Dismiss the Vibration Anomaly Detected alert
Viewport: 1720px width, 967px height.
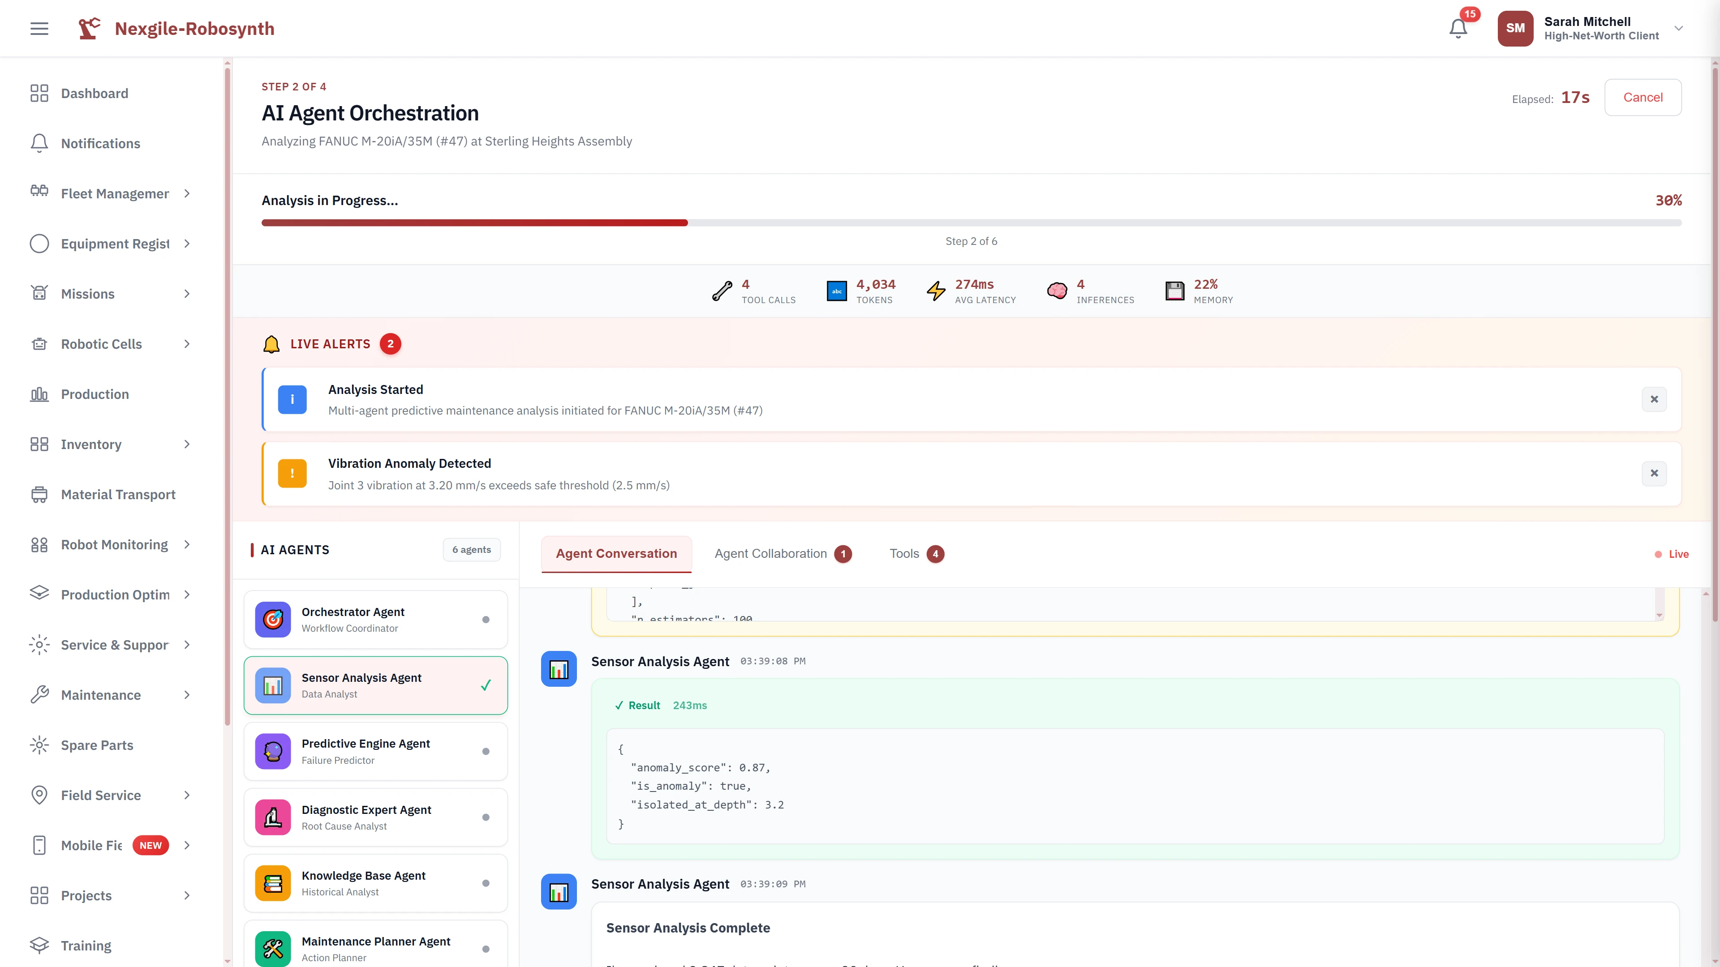click(x=1654, y=472)
